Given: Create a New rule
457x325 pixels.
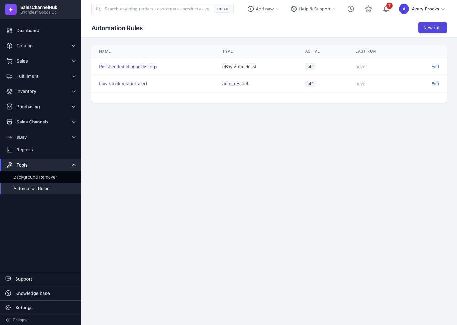Looking at the screenshot, I should pos(433,28).
